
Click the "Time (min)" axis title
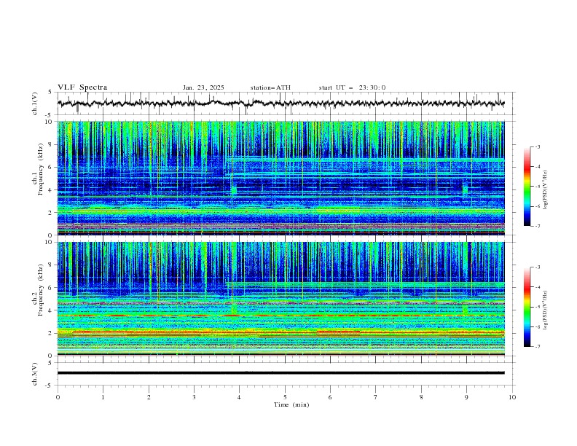tap(291, 404)
